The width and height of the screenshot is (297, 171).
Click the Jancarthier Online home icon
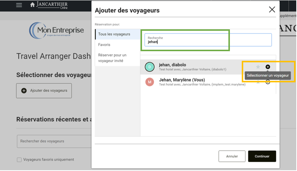click(x=32, y=5)
